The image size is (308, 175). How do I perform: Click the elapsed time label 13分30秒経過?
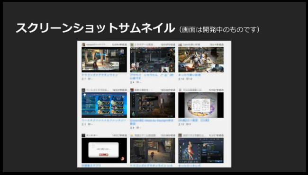point(168,135)
